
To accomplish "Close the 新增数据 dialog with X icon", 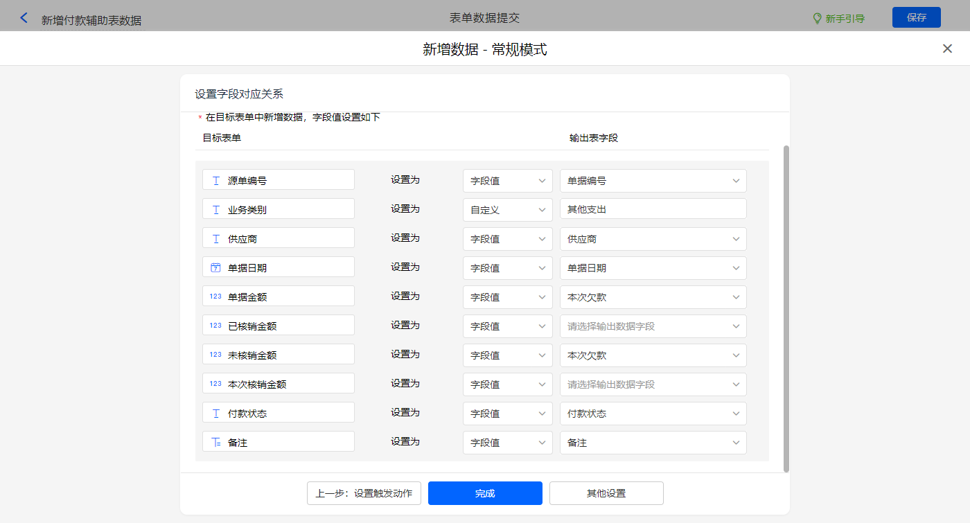I will [947, 48].
